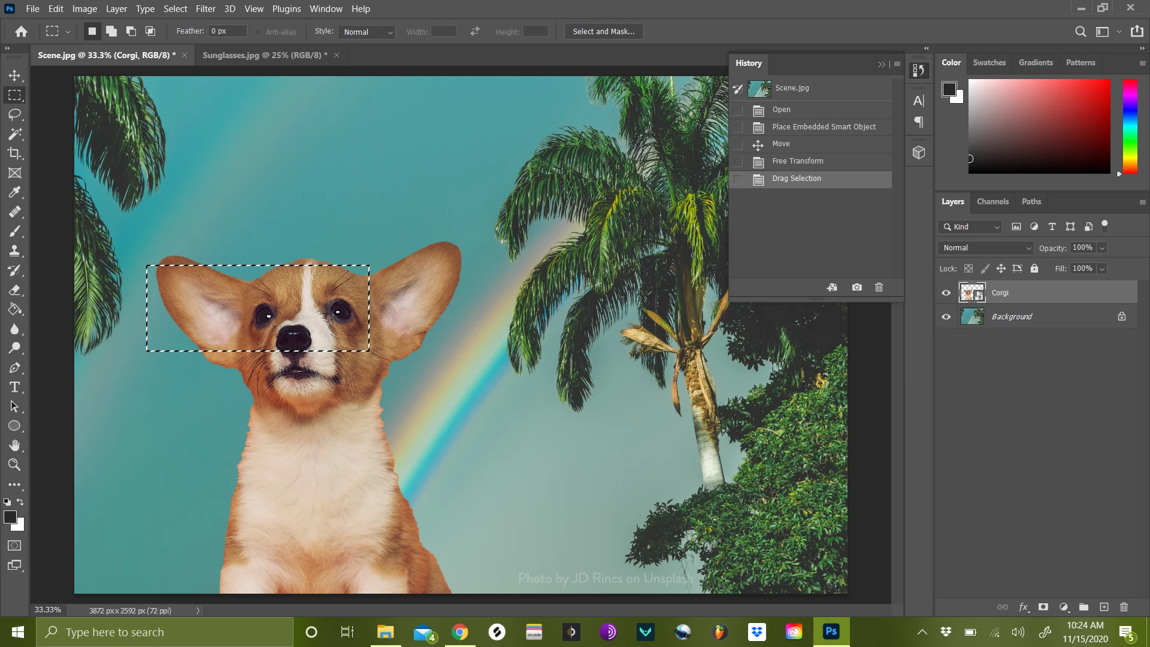This screenshot has width=1150, height=647.
Task: Select the Clone Stamp tool
Action: point(14,250)
